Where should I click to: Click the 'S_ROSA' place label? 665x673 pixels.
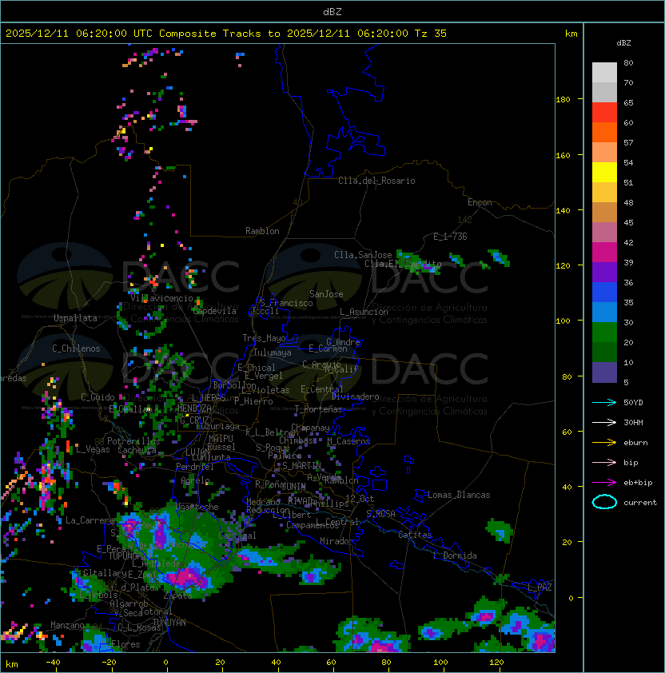(380, 514)
